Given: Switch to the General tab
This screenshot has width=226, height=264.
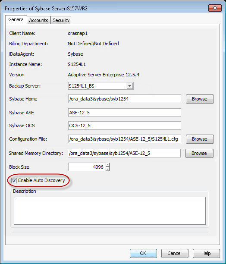Looking at the screenshot, I should click(x=16, y=20).
